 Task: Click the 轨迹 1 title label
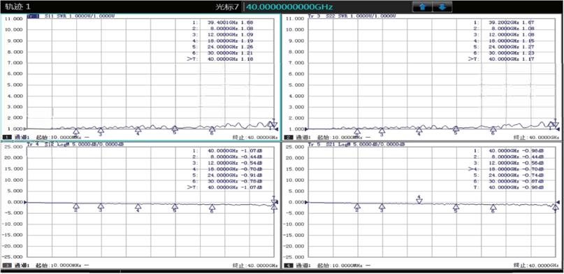coord(18,6)
